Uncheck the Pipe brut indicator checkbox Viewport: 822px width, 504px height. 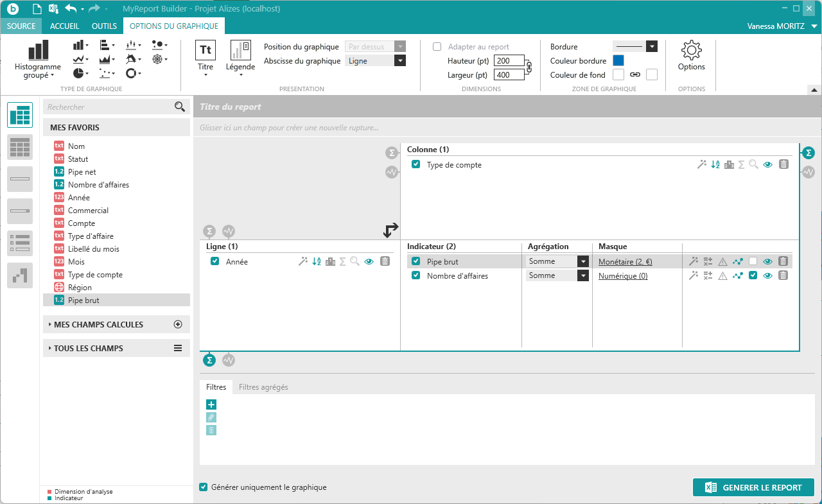(416, 261)
